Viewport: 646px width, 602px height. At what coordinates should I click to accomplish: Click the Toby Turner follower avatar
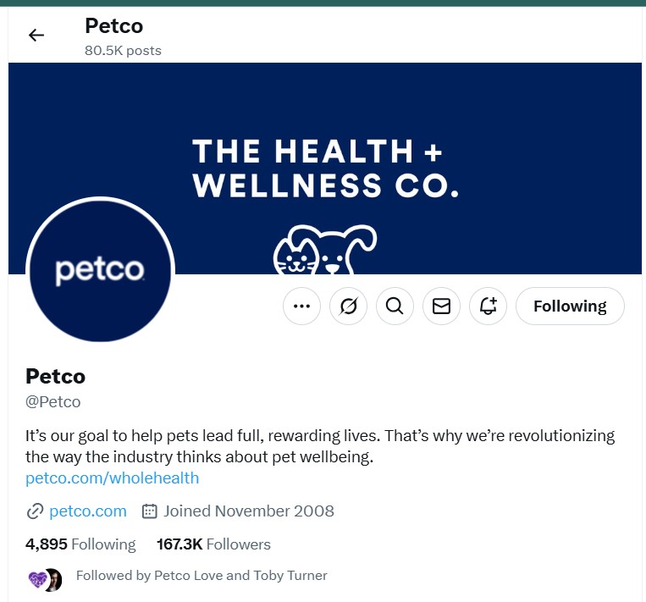pos(53,580)
